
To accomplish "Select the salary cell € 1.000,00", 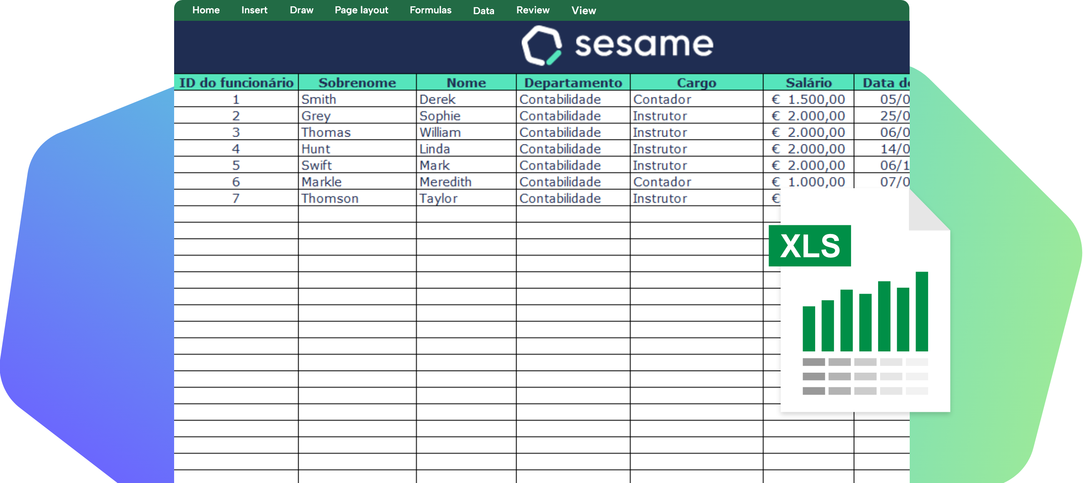I will click(x=809, y=182).
